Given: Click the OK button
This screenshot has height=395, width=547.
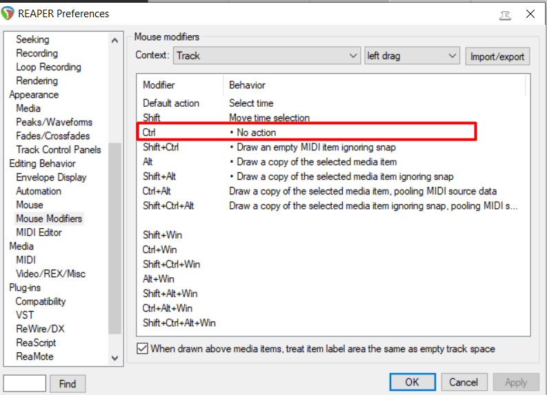Looking at the screenshot, I should point(412,382).
